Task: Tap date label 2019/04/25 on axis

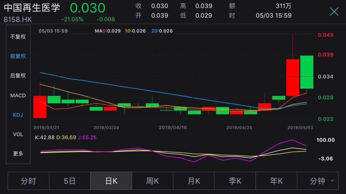Action: pyautogui.click(x=239, y=128)
